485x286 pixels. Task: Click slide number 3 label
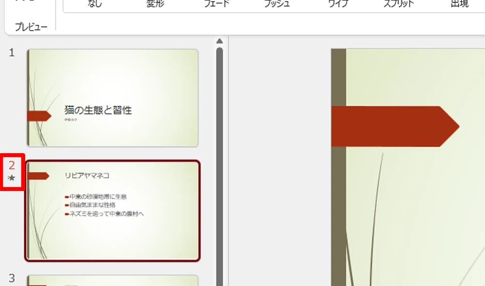[x=12, y=278]
